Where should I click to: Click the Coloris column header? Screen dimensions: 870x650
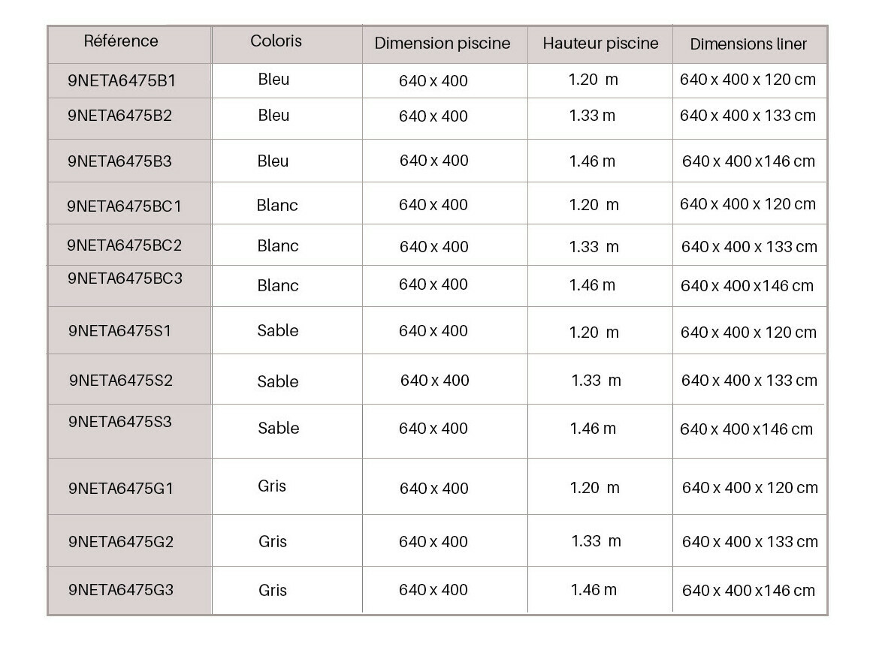(276, 41)
